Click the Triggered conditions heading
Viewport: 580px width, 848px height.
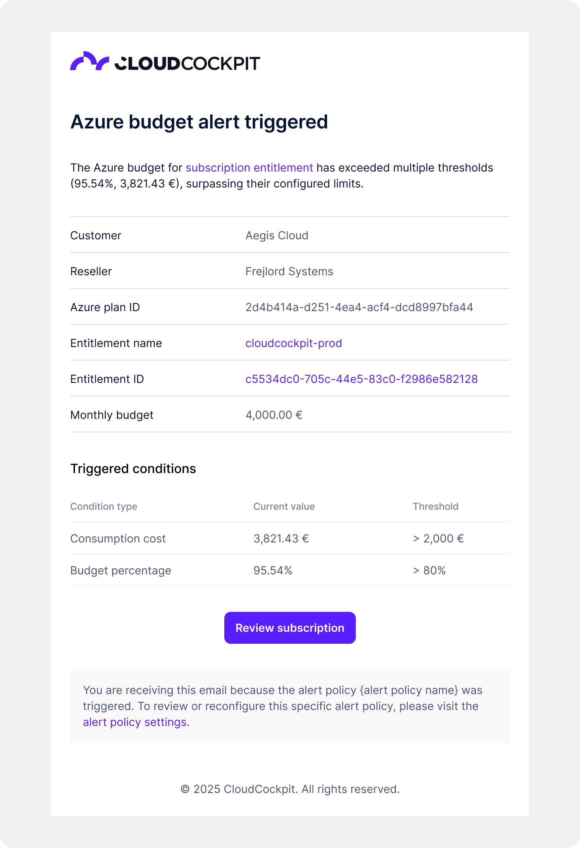pos(133,469)
